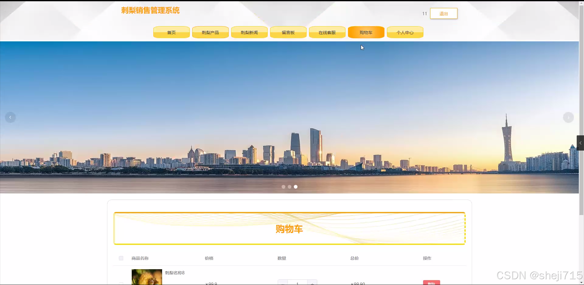Click the mouse cursor area near 购物车 tab
The image size is (584, 285).
coord(362,47)
